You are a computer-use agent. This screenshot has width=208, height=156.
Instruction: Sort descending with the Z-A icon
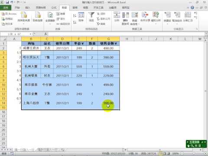click(75, 22)
